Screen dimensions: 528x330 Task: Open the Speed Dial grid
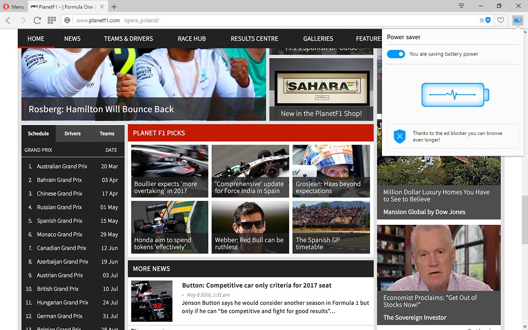point(52,20)
